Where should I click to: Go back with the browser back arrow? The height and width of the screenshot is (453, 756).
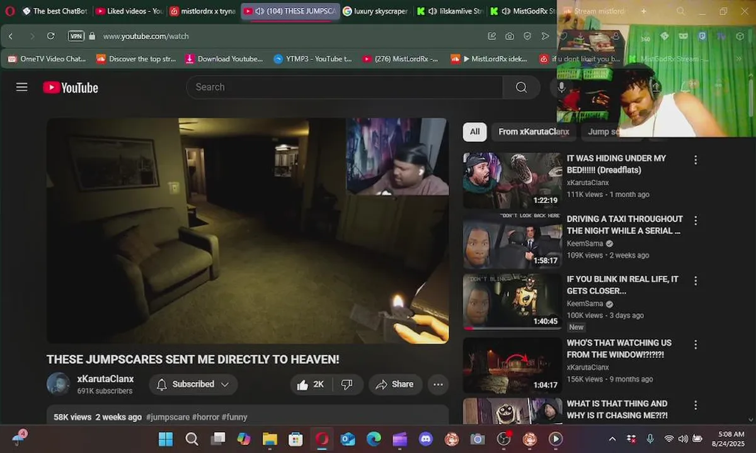click(11, 36)
